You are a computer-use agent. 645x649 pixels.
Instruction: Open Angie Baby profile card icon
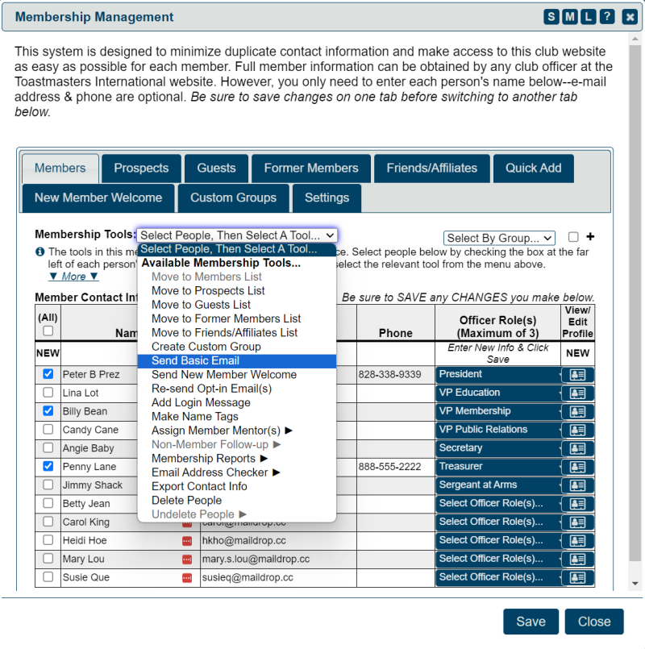point(577,449)
